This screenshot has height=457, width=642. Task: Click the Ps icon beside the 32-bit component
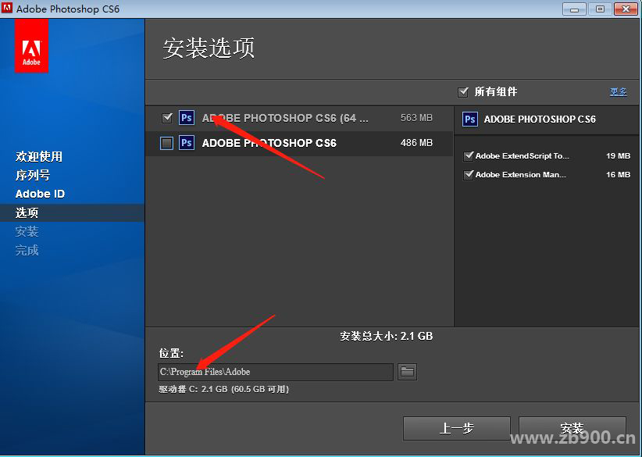(186, 143)
